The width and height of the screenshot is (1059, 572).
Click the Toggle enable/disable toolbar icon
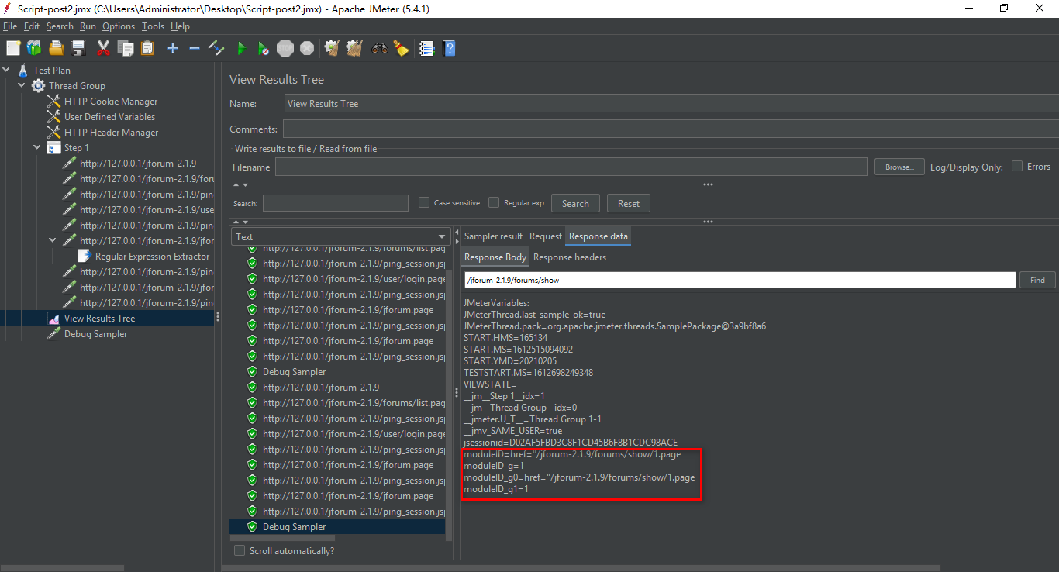click(x=216, y=48)
